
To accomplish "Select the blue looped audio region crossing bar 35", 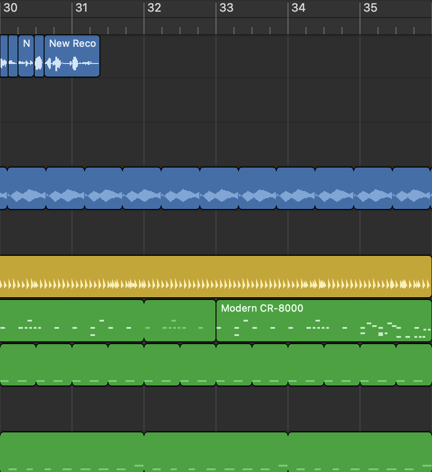I will pyautogui.click(x=373, y=188).
